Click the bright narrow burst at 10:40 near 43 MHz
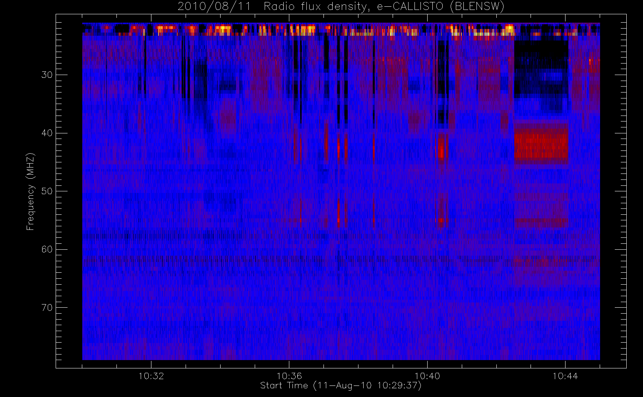 442,147
